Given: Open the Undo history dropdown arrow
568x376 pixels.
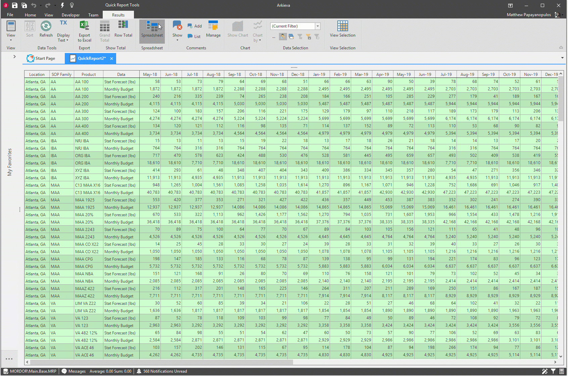Looking at the screenshot, I should 41,6.
